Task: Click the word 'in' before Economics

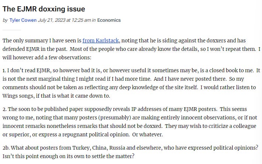Action: (x=94, y=20)
